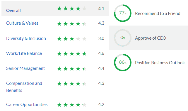Click the 0% Approve of CEO circle
The height and width of the screenshot is (111, 188).
122,38
